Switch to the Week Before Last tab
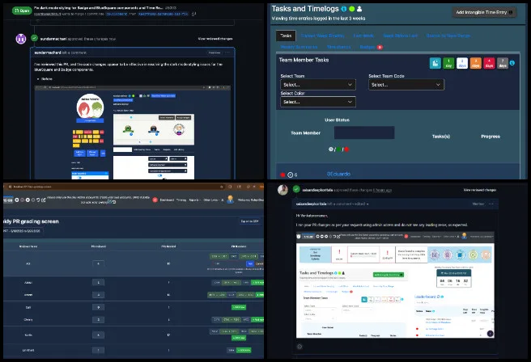Viewport: 531px width, 362px height. click(x=401, y=36)
